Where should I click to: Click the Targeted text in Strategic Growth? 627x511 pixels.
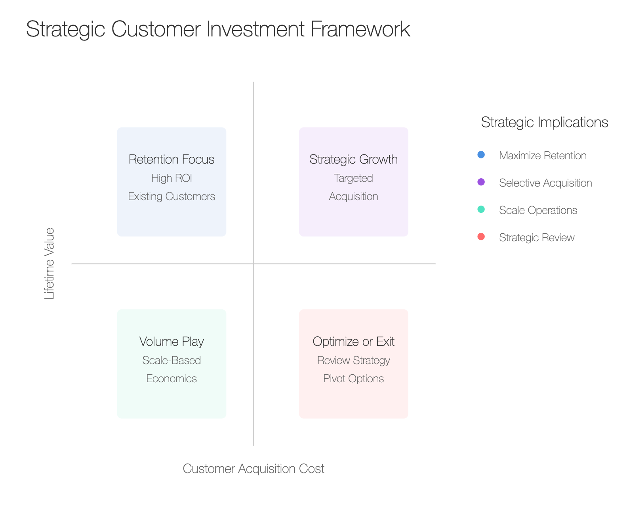click(x=353, y=178)
